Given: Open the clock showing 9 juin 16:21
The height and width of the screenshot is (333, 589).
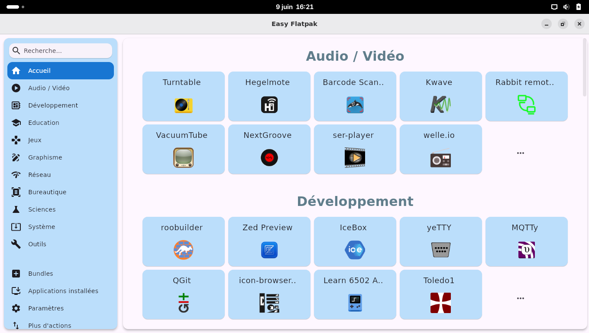Looking at the screenshot, I should (x=294, y=7).
